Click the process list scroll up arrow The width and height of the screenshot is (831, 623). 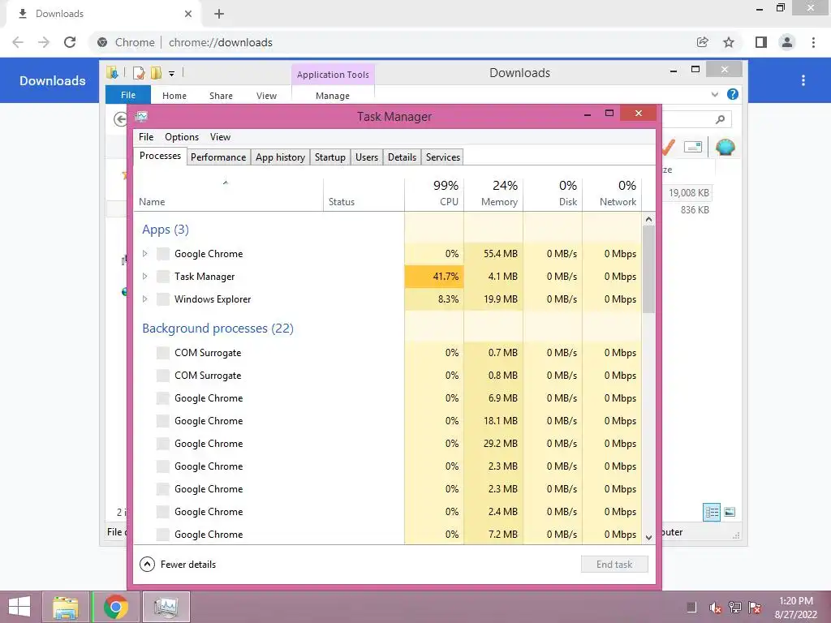point(648,219)
